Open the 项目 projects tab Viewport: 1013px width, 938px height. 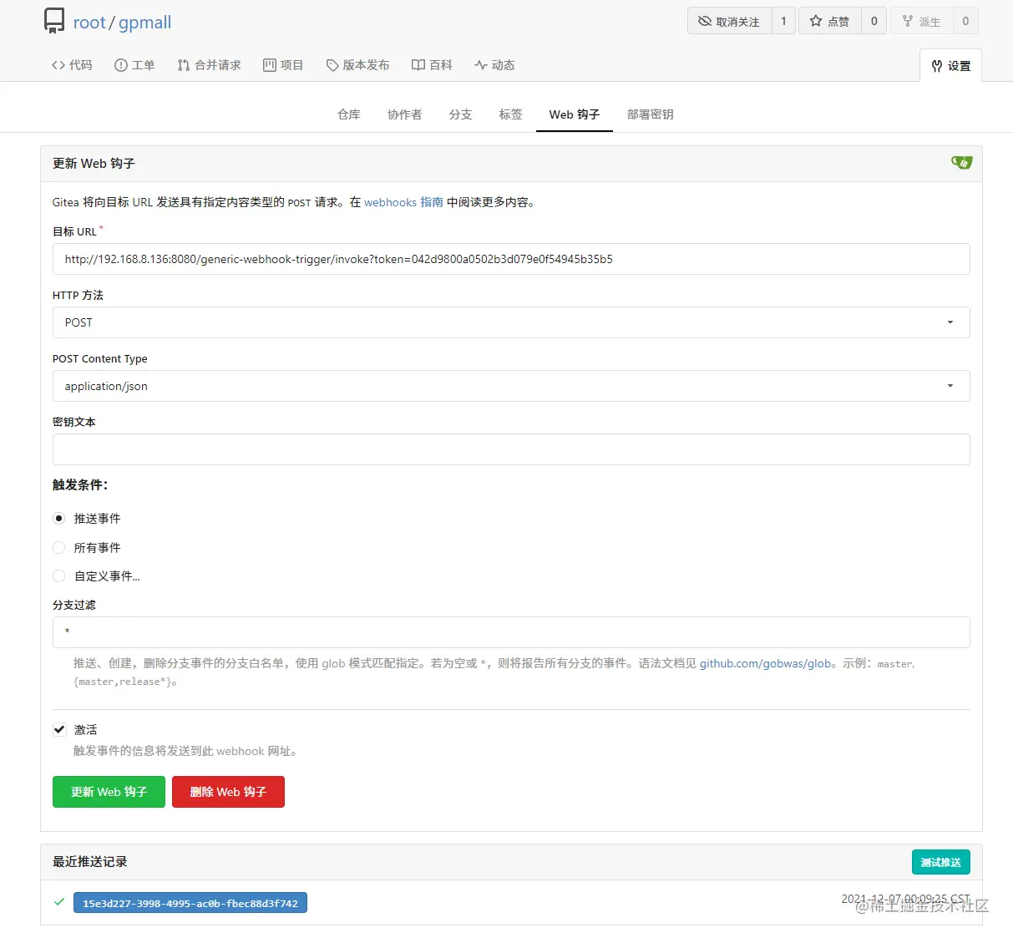click(283, 65)
